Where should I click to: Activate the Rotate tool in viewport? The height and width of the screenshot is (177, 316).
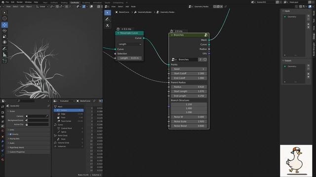click(x=4, y=30)
